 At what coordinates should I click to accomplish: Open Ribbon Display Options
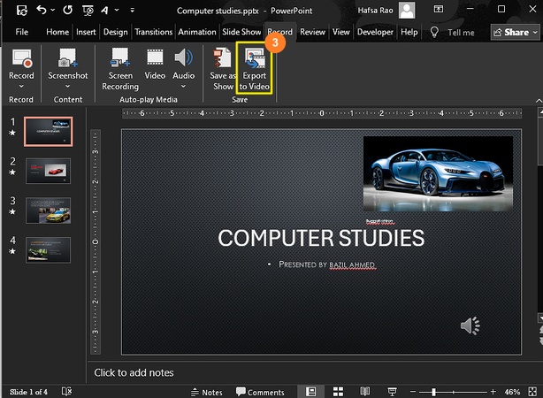coord(439,10)
